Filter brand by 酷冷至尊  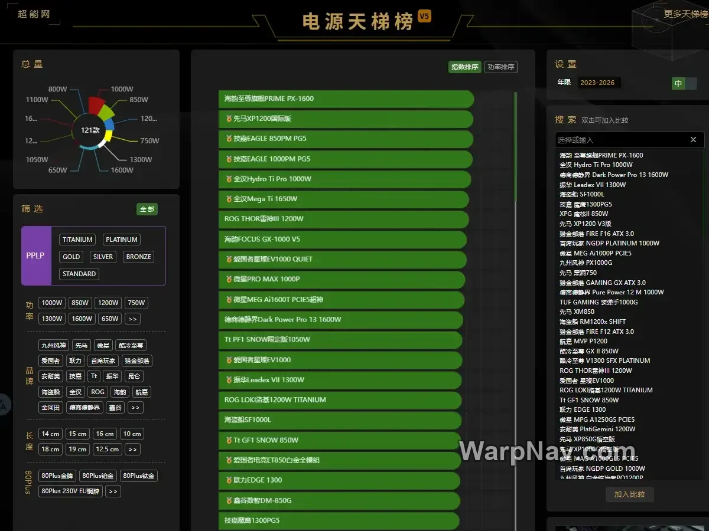coord(131,345)
